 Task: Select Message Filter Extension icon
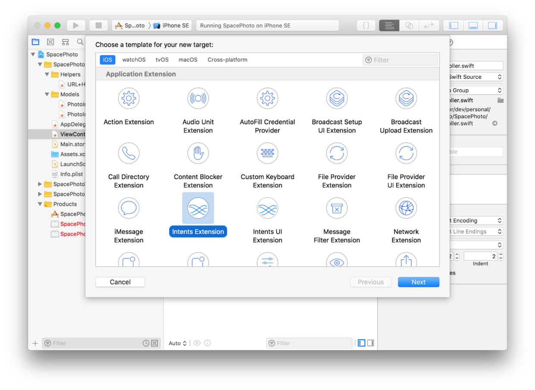[x=337, y=208]
